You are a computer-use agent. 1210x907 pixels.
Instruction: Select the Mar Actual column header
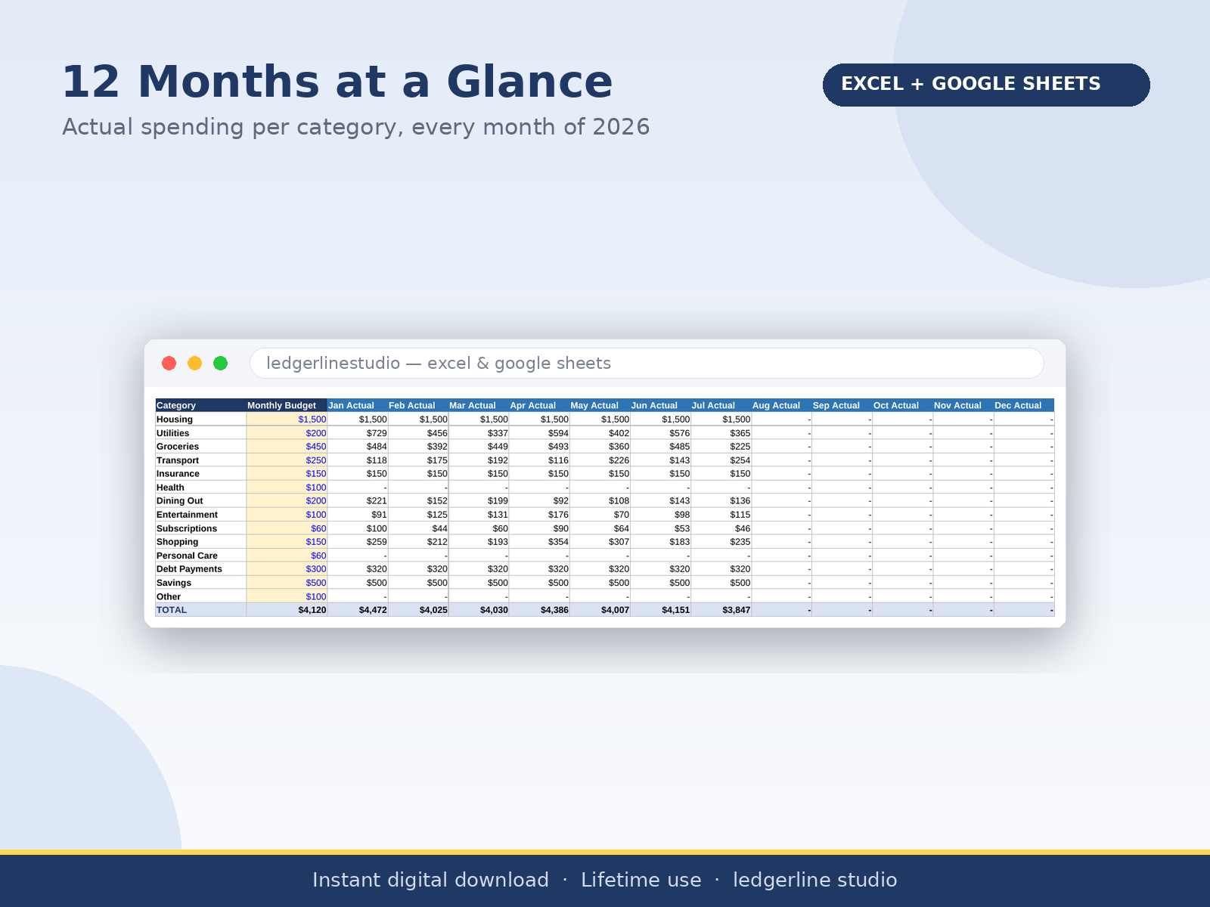click(479, 406)
